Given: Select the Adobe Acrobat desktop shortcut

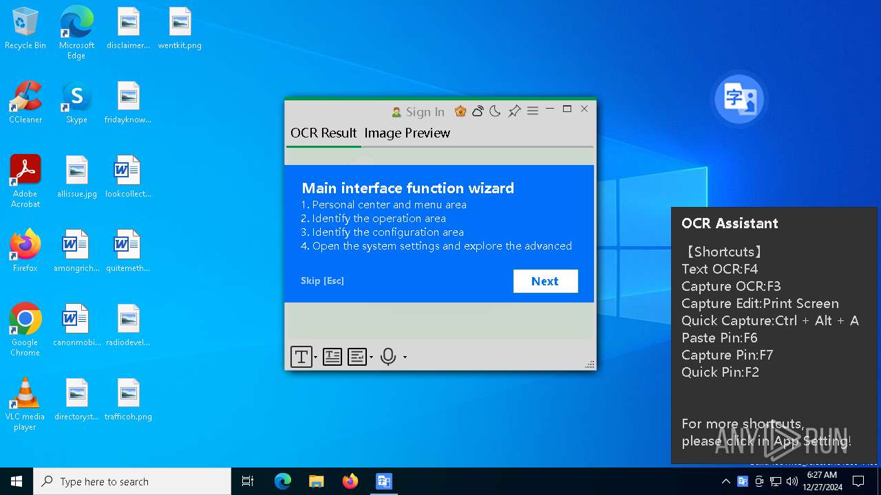Looking at the screenshot, I should [25, 181].
